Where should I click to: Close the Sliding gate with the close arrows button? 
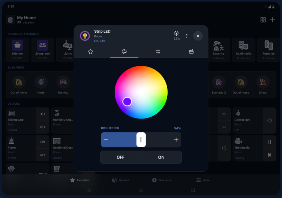(43, 127)
